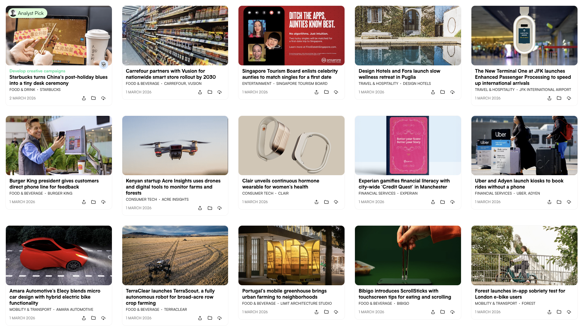Open the Portugal mobile greenhouse image
This screenshot has width=583, height=326.
291,255
